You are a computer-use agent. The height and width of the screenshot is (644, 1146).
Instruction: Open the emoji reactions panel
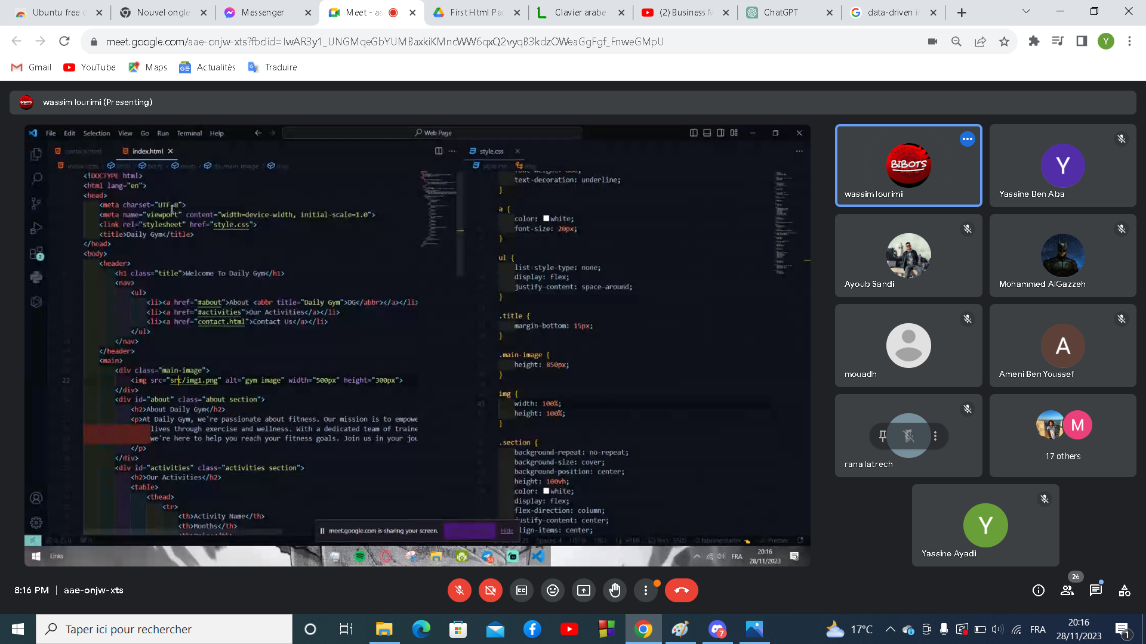tap(553, 590)
